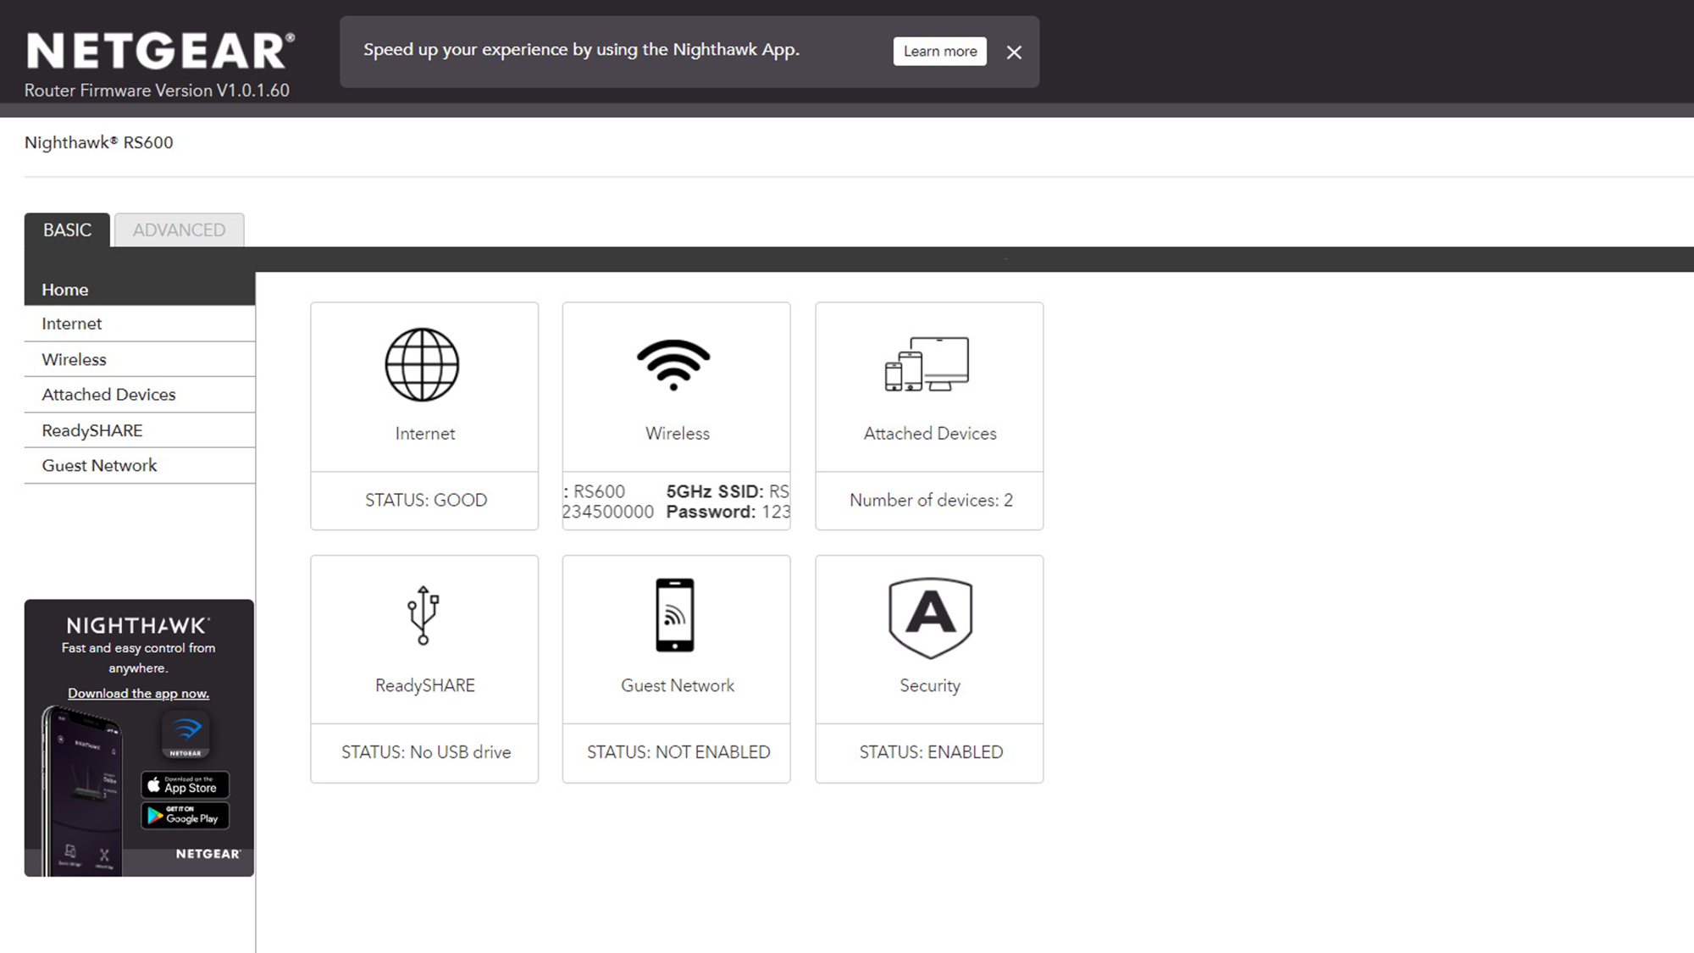The image size is (1694, 953).
Task: Click the Guest Network STATUS: NOT ENABLED field
Action: point(676,752)
